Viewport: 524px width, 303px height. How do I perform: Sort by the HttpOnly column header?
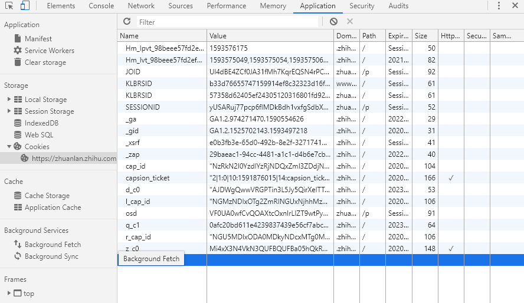[451, 36]
